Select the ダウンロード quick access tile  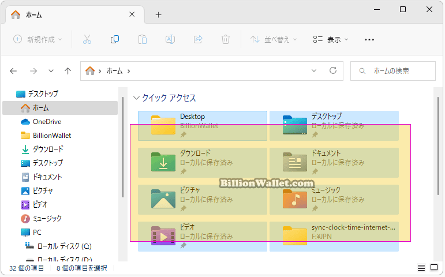[203, 163]
